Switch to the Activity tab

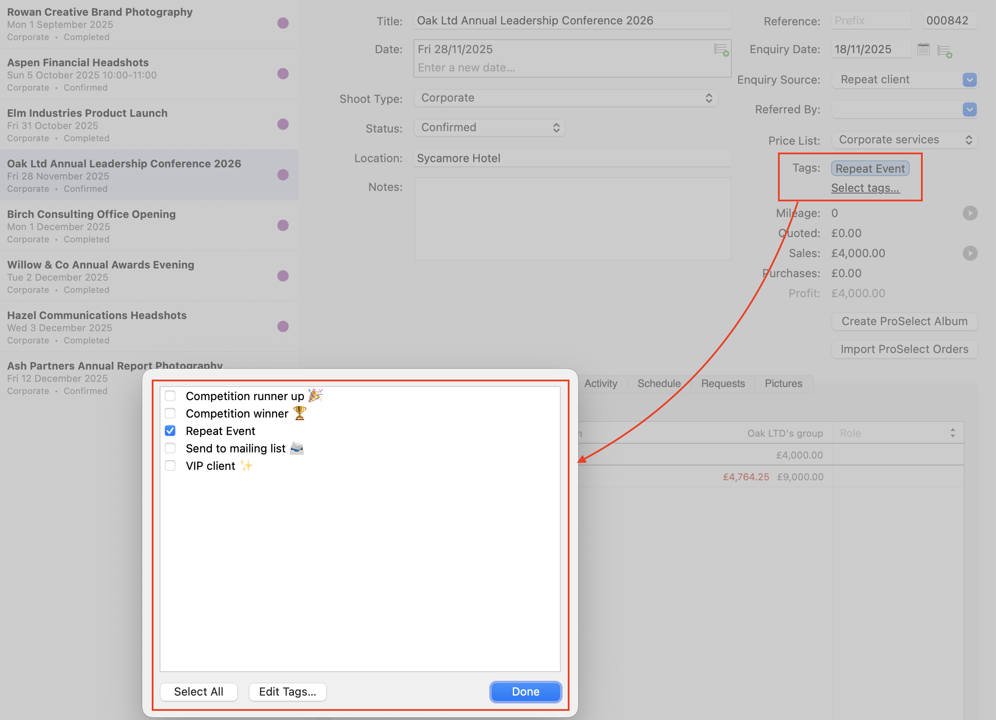point(600,384)
